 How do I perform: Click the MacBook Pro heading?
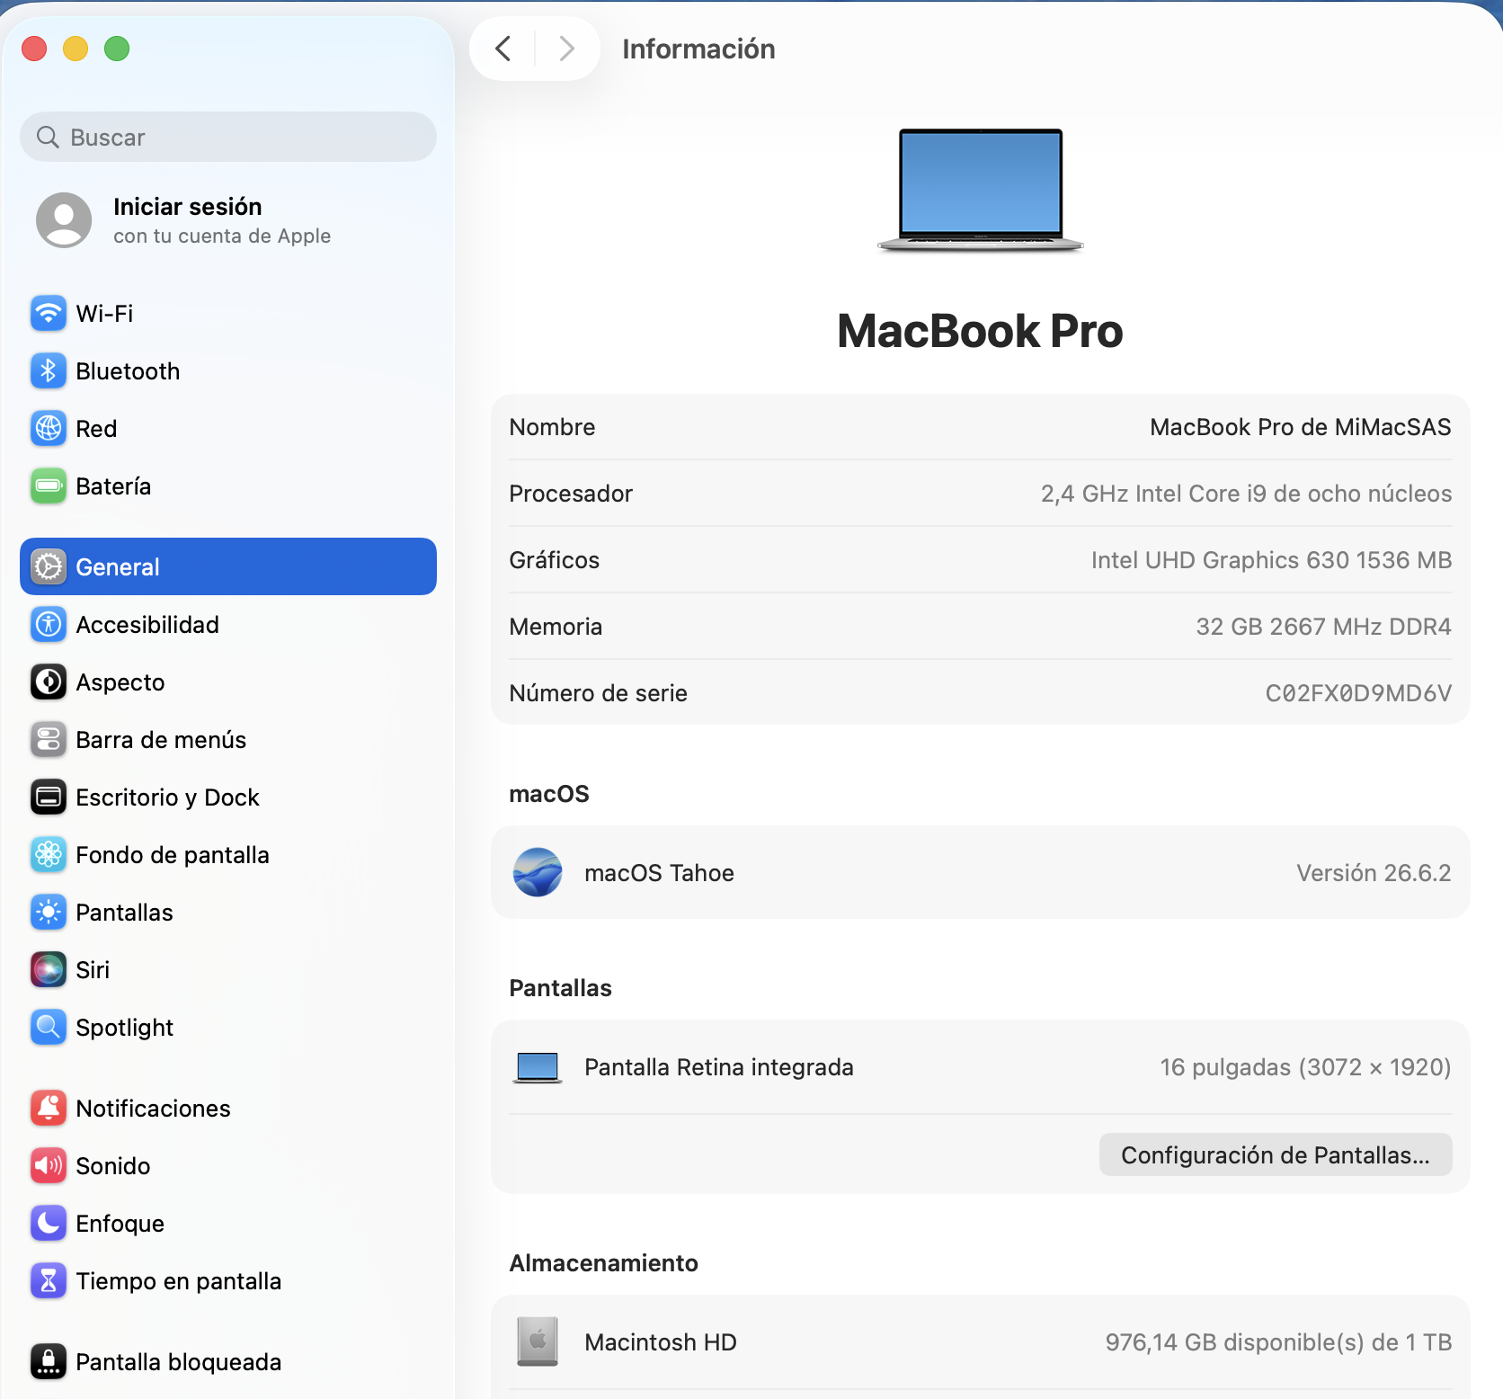coord(980,331)
